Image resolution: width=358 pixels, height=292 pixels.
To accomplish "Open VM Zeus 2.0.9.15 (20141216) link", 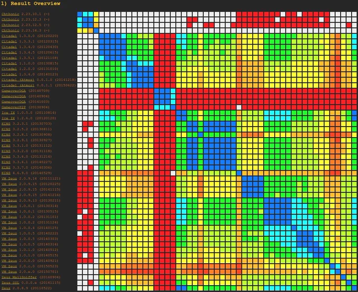I will [x=9, y=195].
